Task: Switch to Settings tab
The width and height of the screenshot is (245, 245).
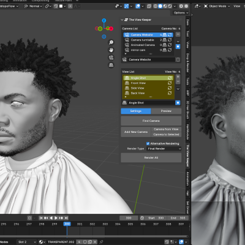Action: pyautogui.click(x=136, y=111)
